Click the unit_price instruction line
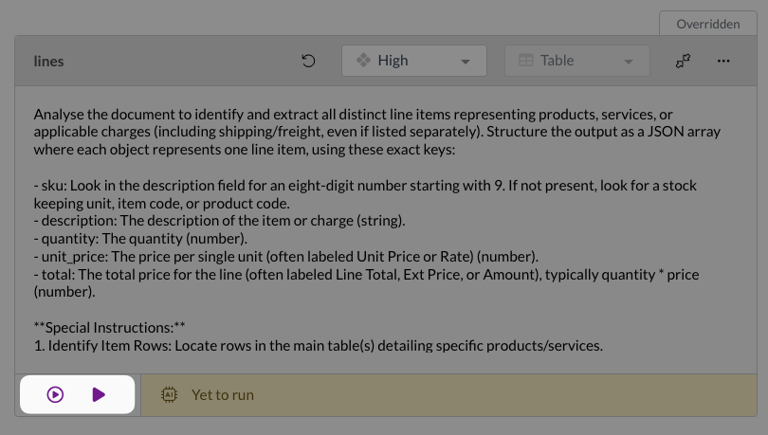The width and height of the screenshot is (768, 435). (x=284, y=257)
